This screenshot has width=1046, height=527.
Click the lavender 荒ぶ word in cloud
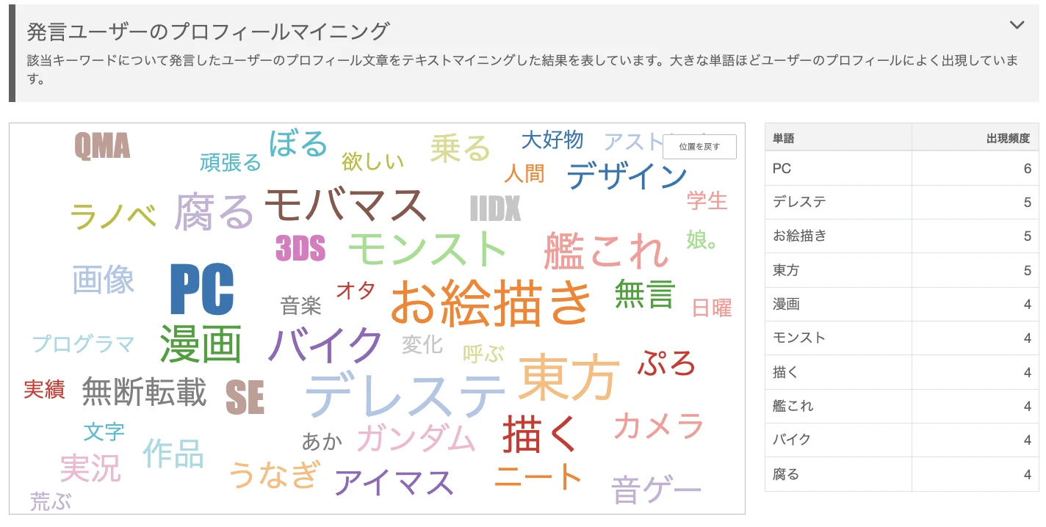51,501
